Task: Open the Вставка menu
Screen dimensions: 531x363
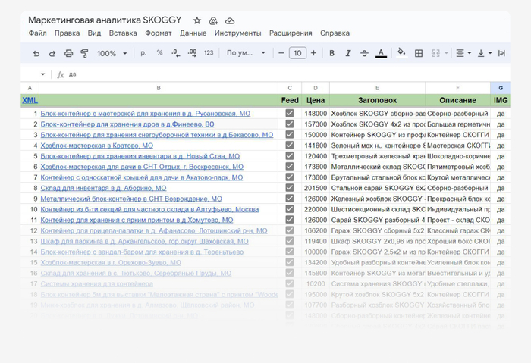Action: click(x=123, y=33)
